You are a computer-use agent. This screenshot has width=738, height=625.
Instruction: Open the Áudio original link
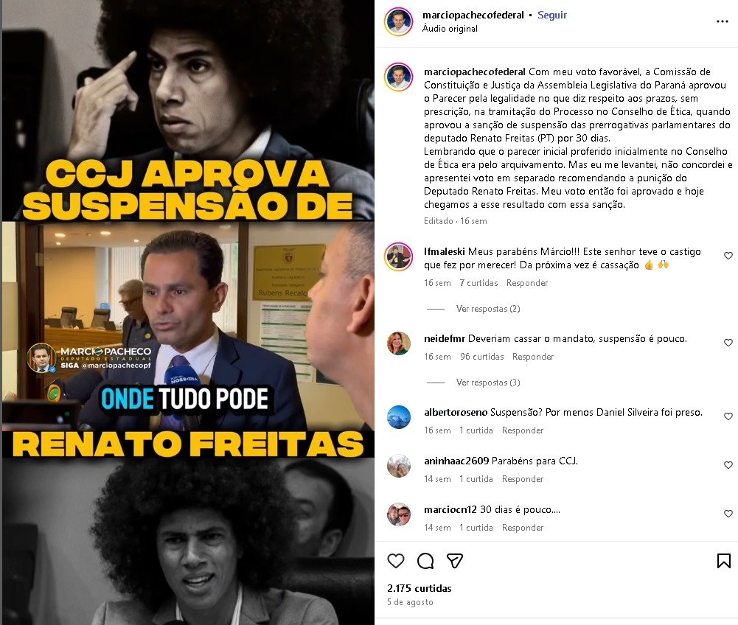pos(450,29)
